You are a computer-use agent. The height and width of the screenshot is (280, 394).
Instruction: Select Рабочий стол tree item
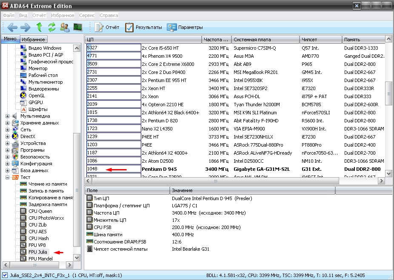pyautogui.click(x=43, y=75)
